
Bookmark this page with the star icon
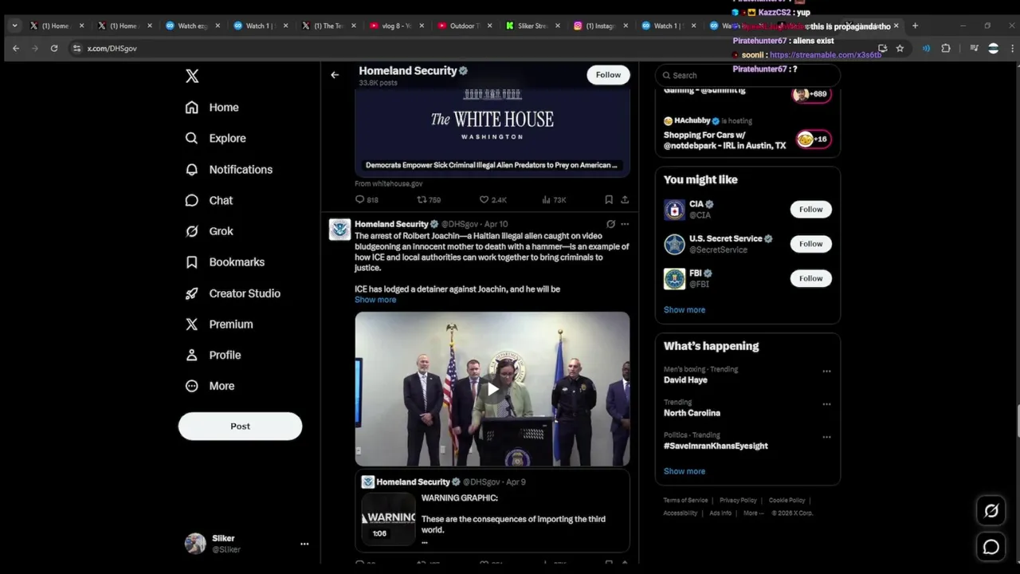[900, 49]
